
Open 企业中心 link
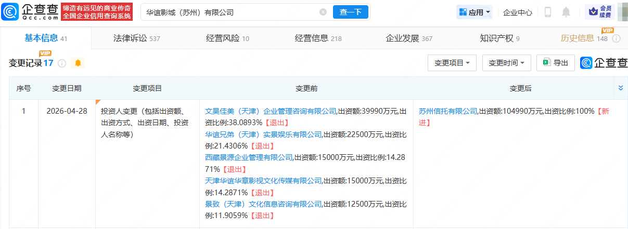518,12
